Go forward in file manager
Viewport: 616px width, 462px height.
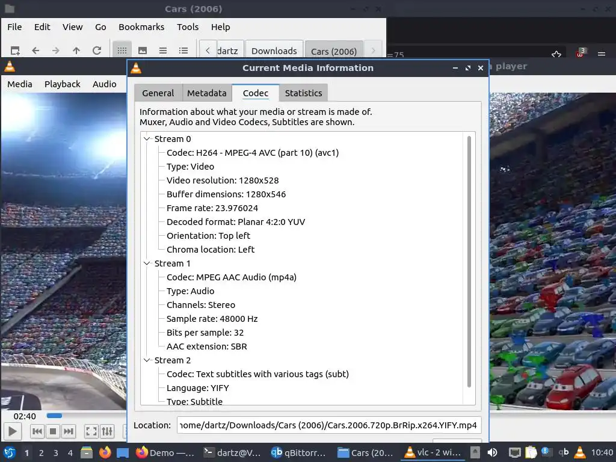[56, 51]
